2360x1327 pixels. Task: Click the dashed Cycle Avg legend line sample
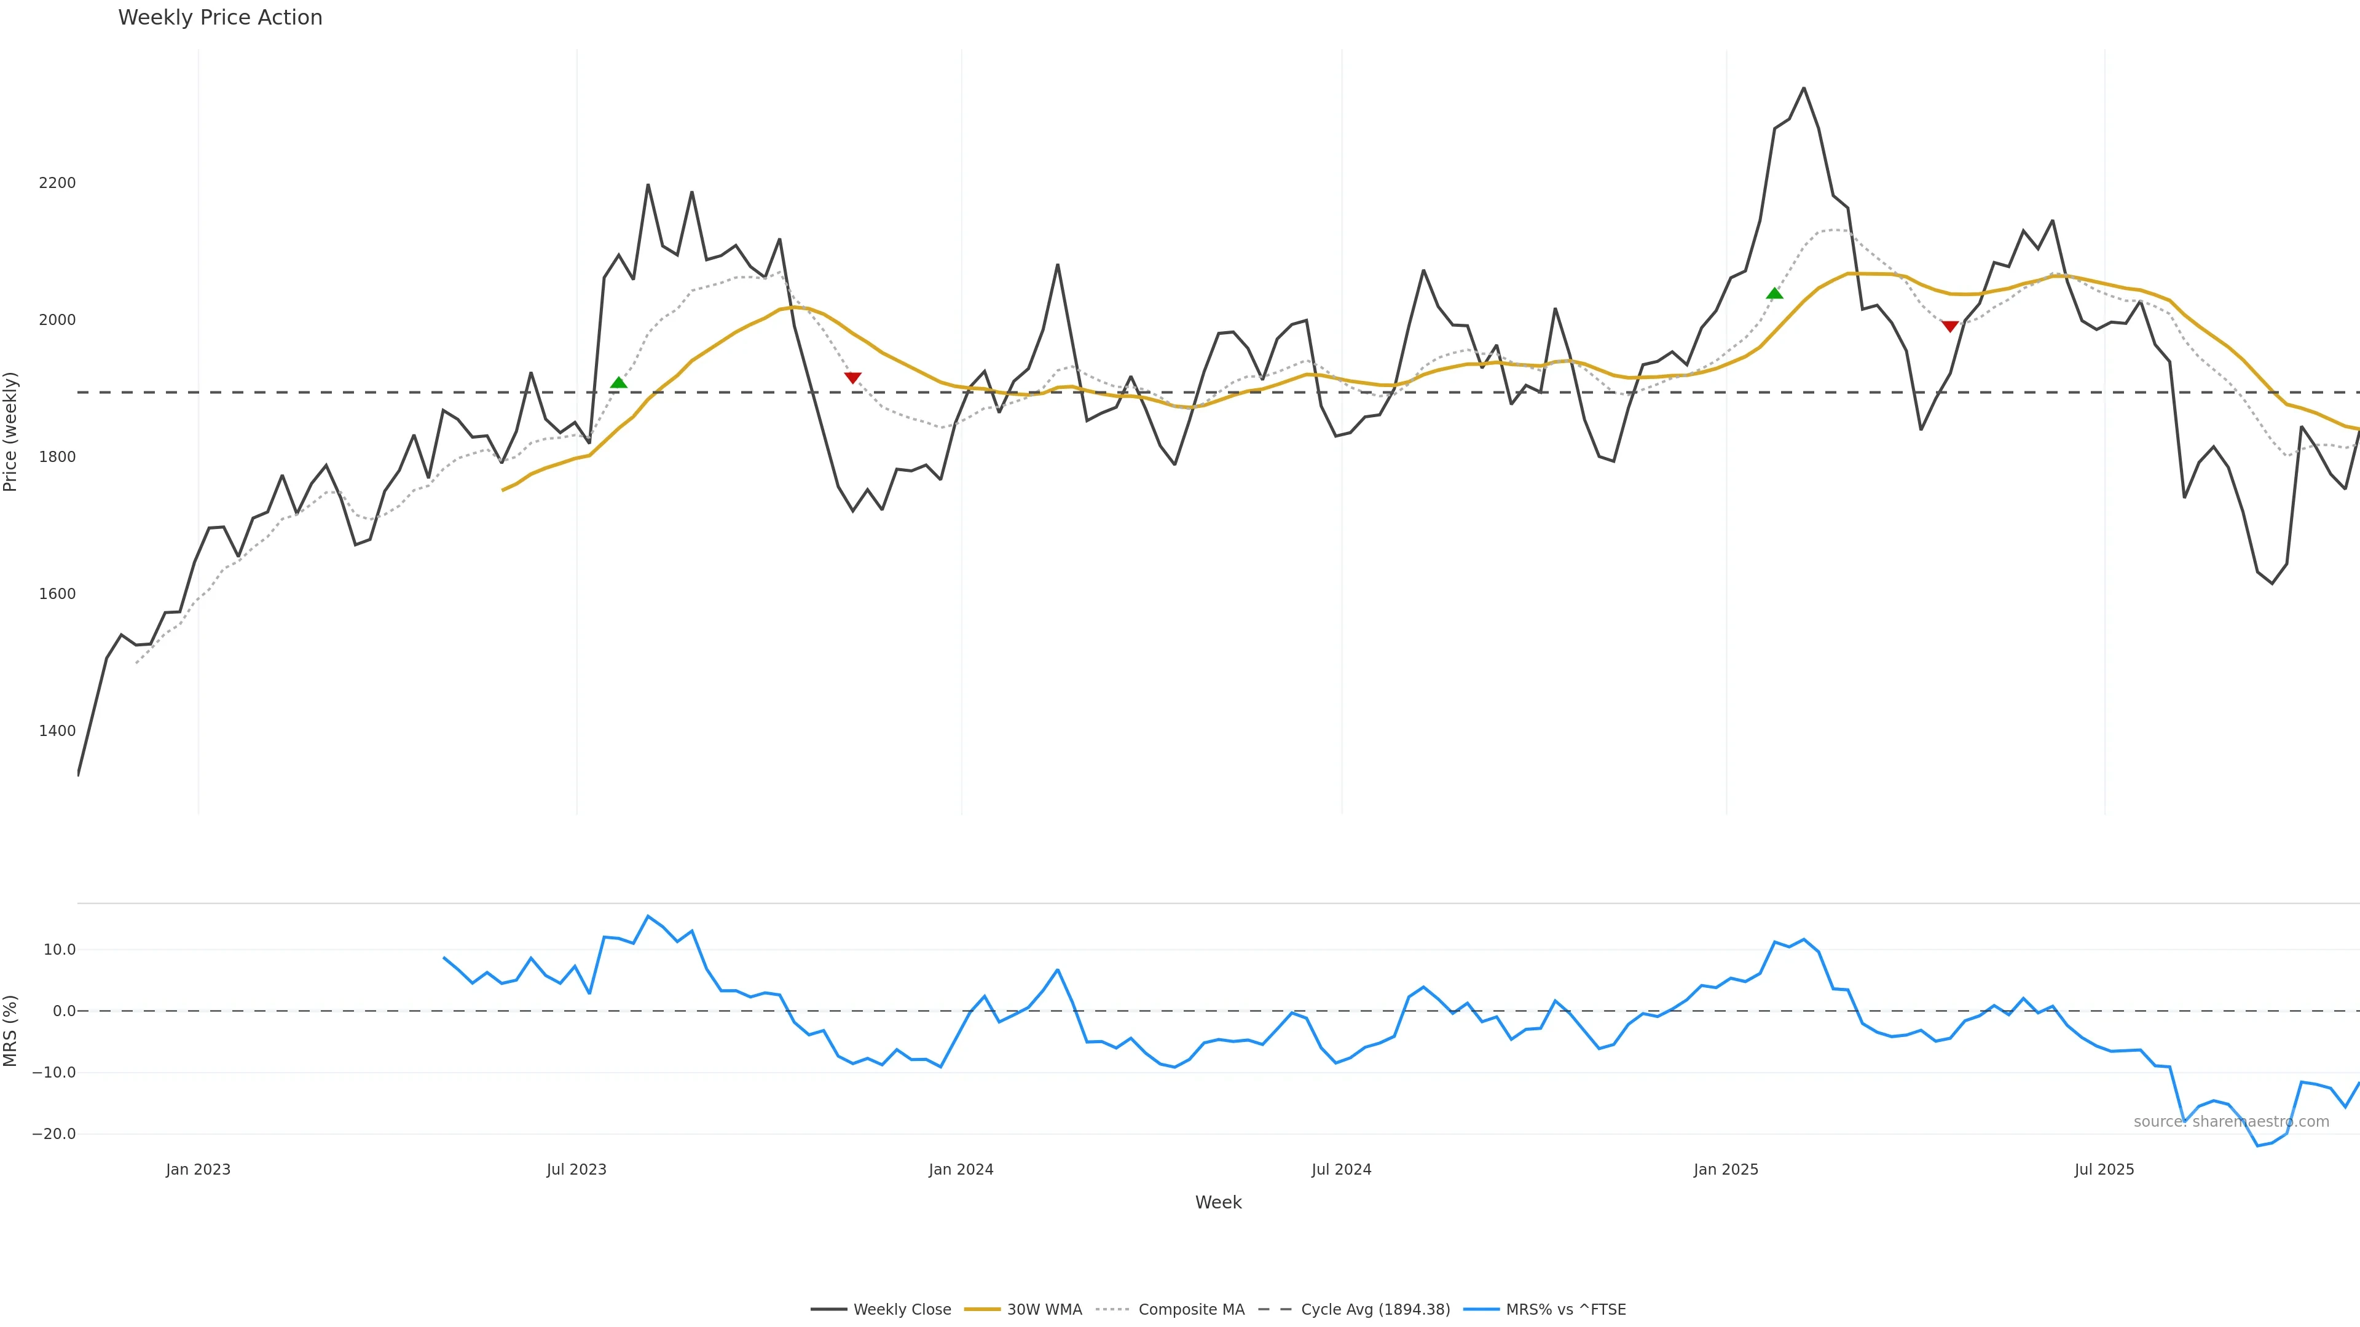(x=1275, y=1310)
